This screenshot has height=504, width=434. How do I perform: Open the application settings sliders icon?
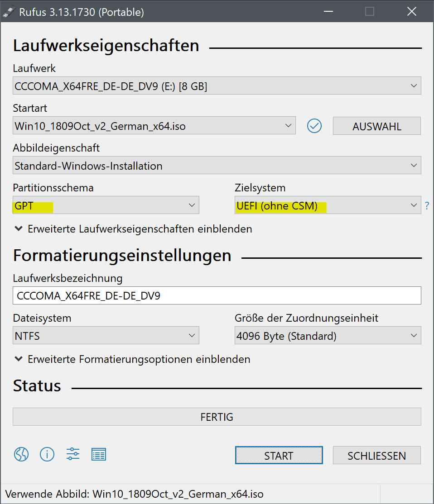click(x=73, y=455)
